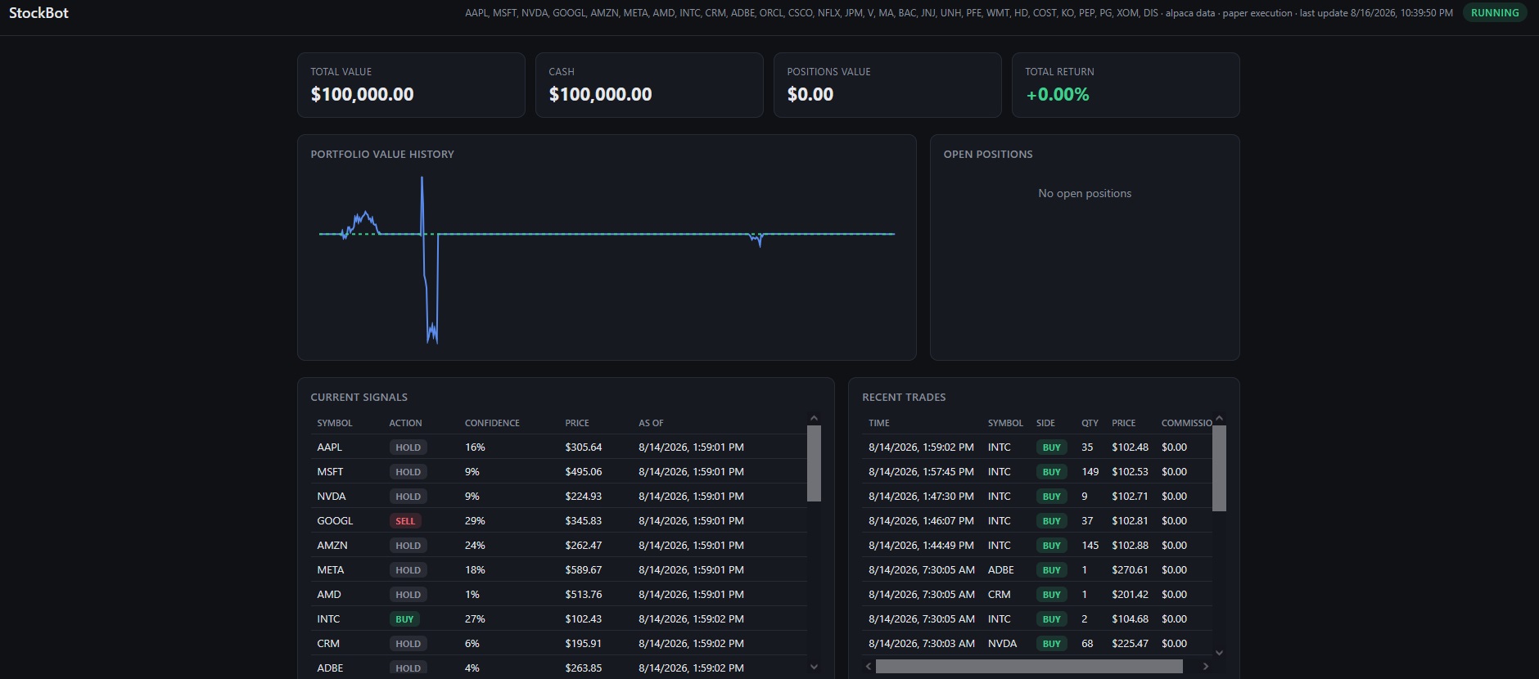Select the Total Value amount $100,000.00
This screenshot has width=1539, height=679.
(x=362, y=94)
